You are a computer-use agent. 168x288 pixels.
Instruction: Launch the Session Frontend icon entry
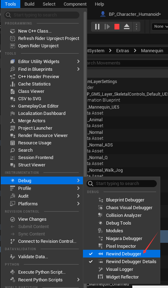[x=13, y=157]
